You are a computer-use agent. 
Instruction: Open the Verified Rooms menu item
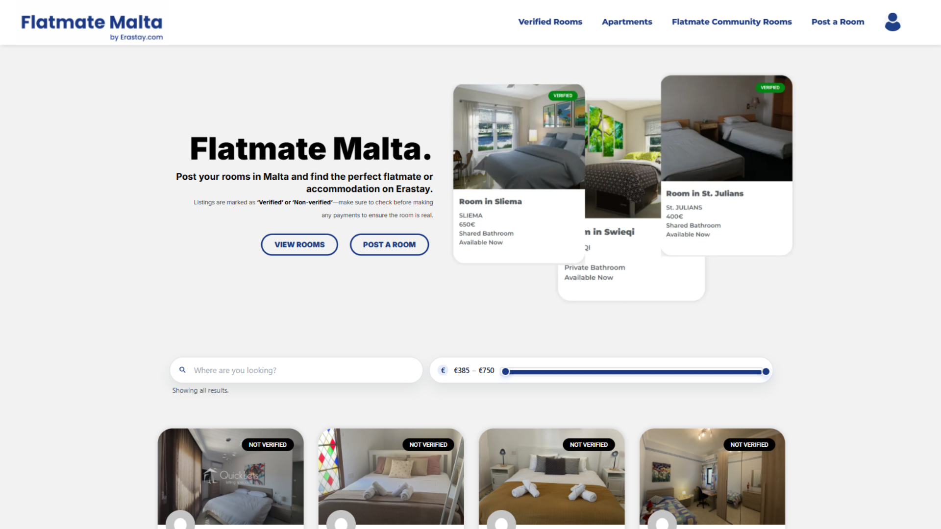coord(550,22)
